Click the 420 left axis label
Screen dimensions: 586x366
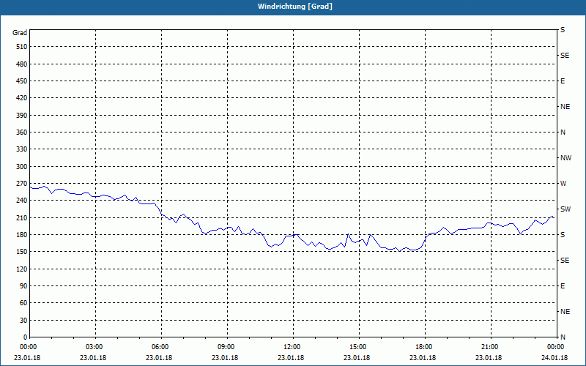(22, 98)
